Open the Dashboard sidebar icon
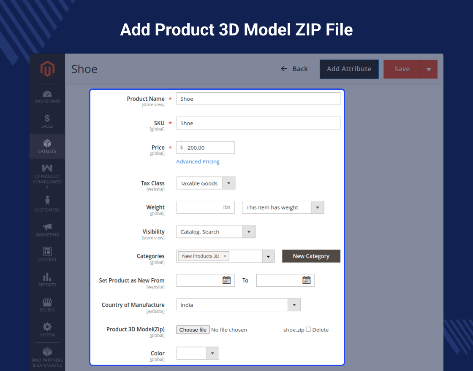473x371 pixels. [47, 94]
